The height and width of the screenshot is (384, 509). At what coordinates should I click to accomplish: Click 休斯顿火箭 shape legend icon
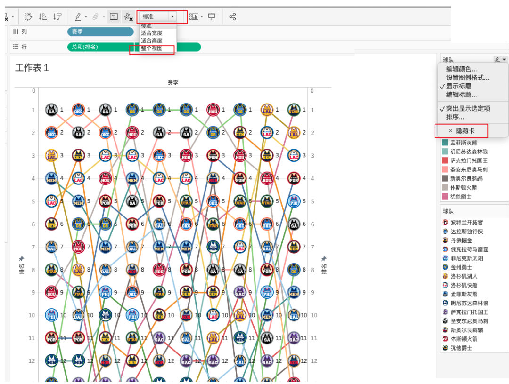pos(445,339)
